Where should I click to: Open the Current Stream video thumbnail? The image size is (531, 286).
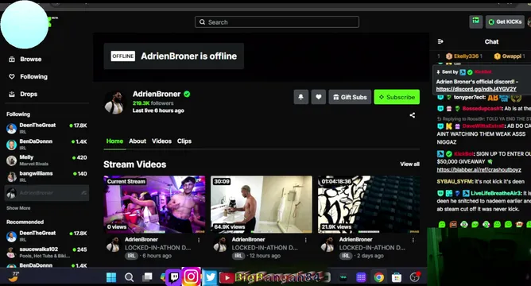[x=154, y=204]
